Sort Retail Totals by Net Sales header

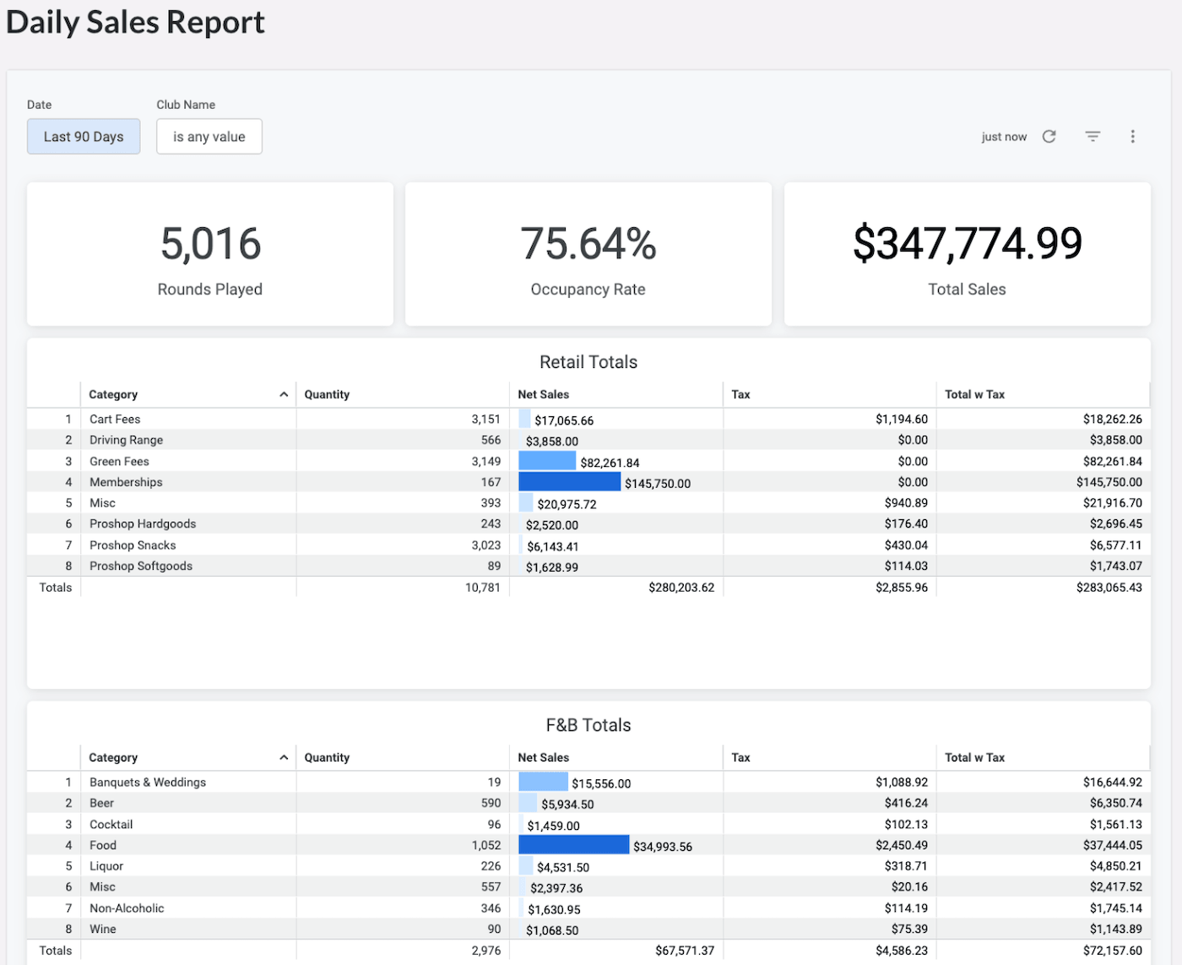pyautogui.click(x=544, y=394)
